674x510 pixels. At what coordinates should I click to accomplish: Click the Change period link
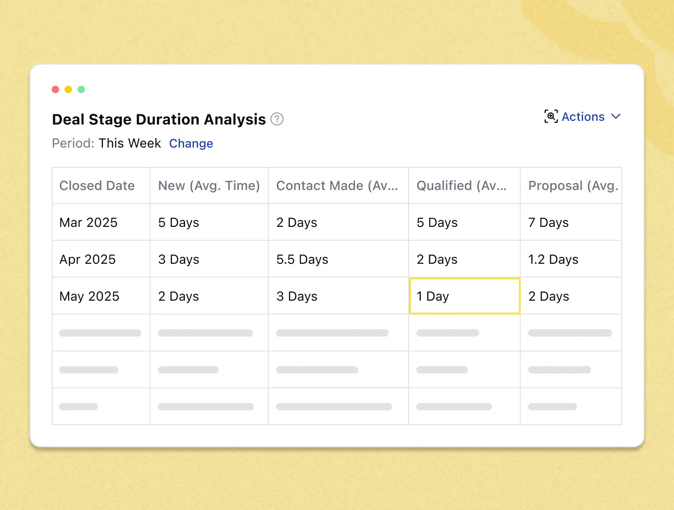click(191, 143)
